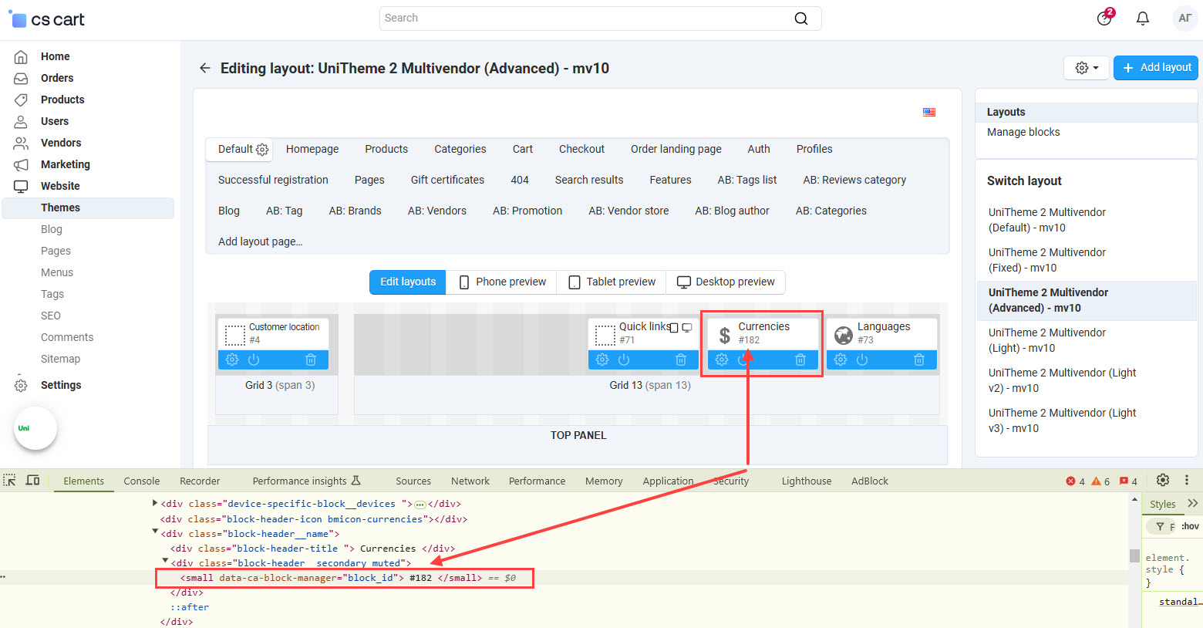1203x628 pixels.
Task: Open the DevTools three-dot menu
Action: tap(1187, 480)
